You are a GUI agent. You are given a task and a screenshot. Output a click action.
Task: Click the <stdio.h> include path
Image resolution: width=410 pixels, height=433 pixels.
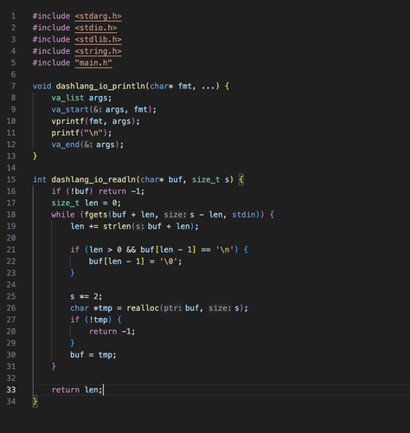(x=96, y=28)
